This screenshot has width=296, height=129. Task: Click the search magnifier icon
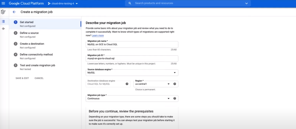click(129, 3)
